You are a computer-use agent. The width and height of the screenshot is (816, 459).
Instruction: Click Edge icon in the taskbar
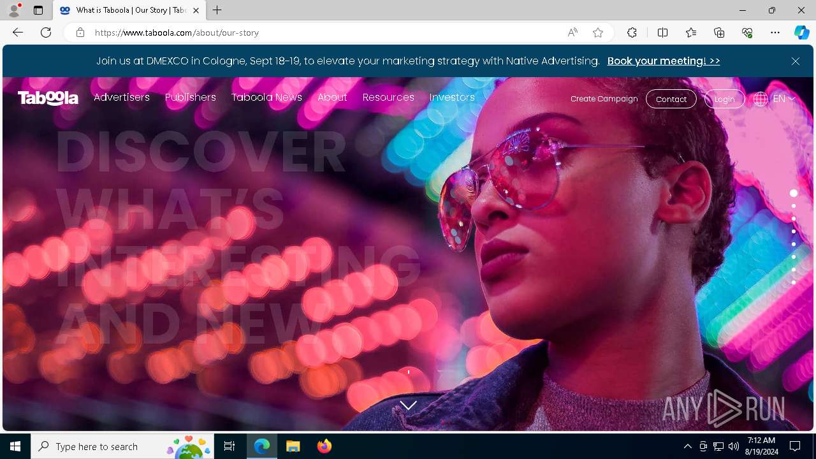(262, 446)
